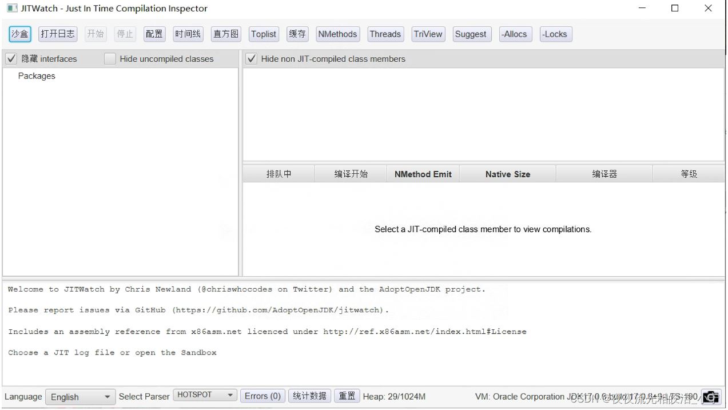Click the JITWatch window title icon

point(12,9)
